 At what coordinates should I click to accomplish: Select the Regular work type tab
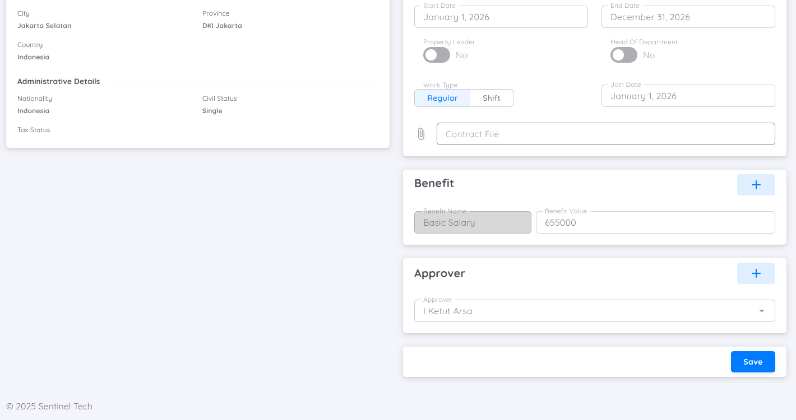442,97
